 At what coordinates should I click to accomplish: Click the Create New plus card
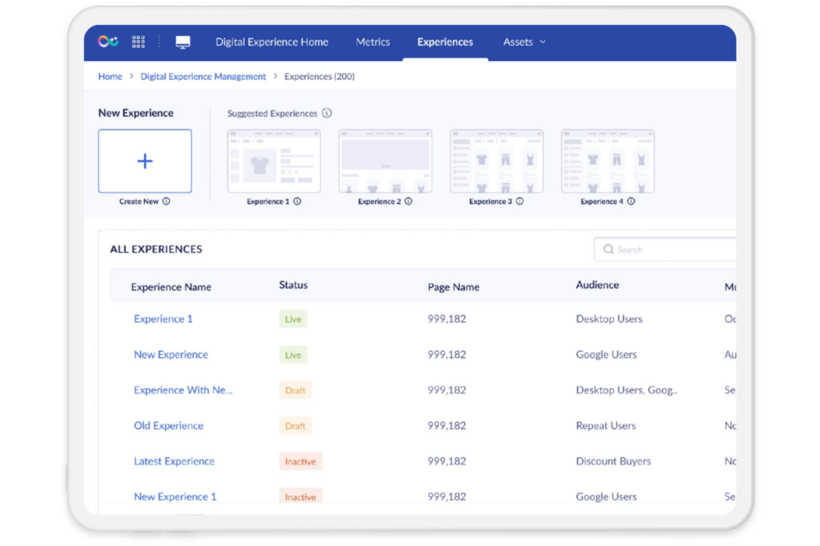click(x=145, y=161)
